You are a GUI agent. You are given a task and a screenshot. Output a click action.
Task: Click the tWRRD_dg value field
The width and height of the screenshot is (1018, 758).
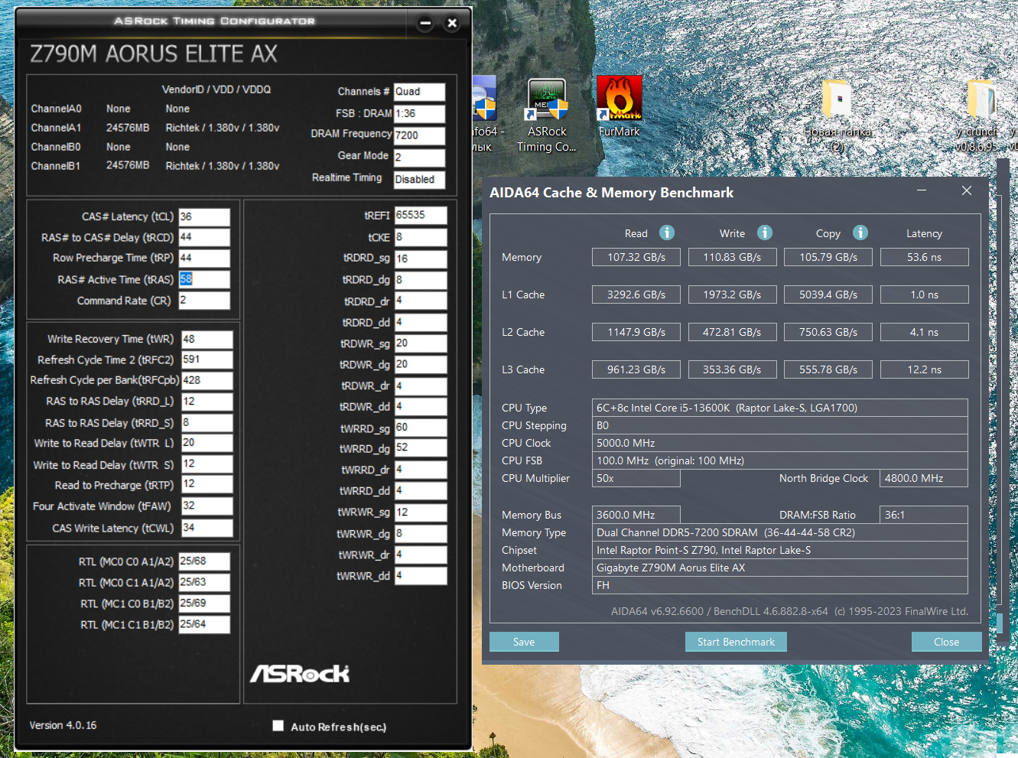421,447
